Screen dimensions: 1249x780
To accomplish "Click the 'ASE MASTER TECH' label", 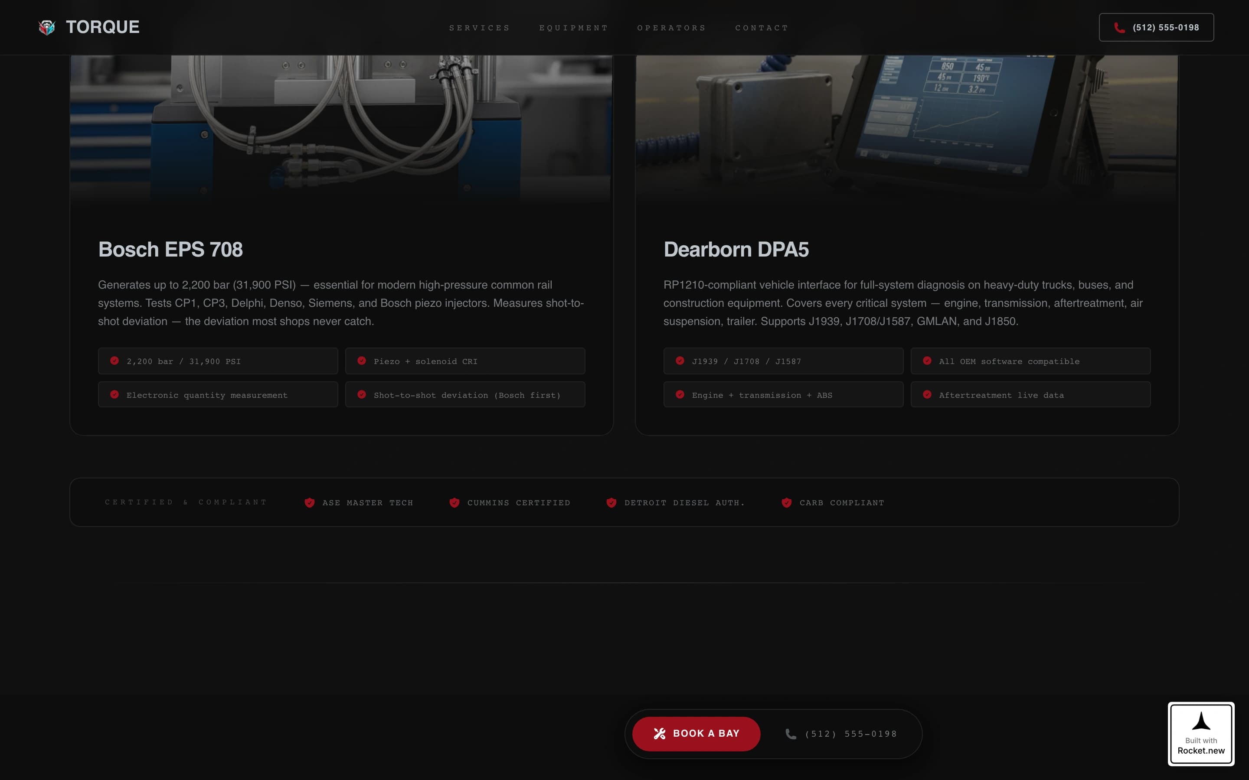I will point(368,503).
